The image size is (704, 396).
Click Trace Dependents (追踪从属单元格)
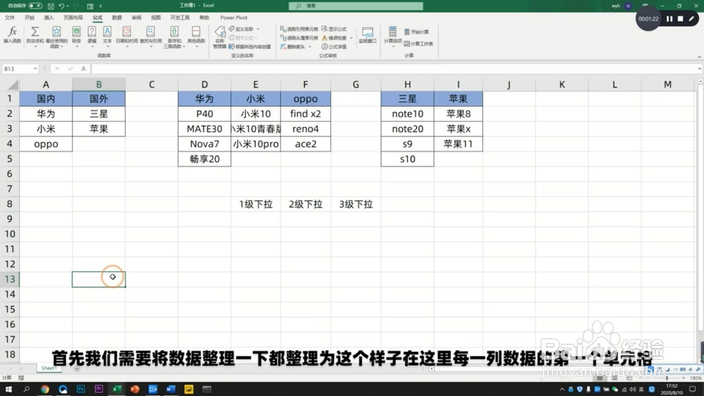[x=299, y=38]
